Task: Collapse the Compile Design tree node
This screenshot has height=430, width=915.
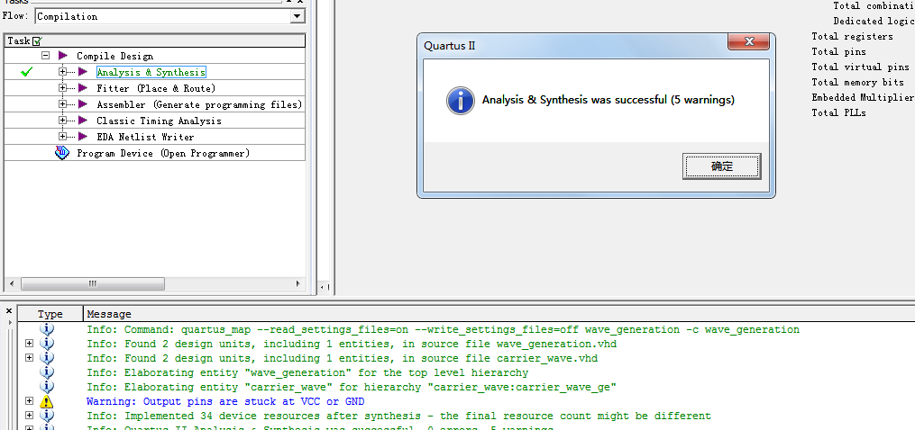Action: click(44, 56)
